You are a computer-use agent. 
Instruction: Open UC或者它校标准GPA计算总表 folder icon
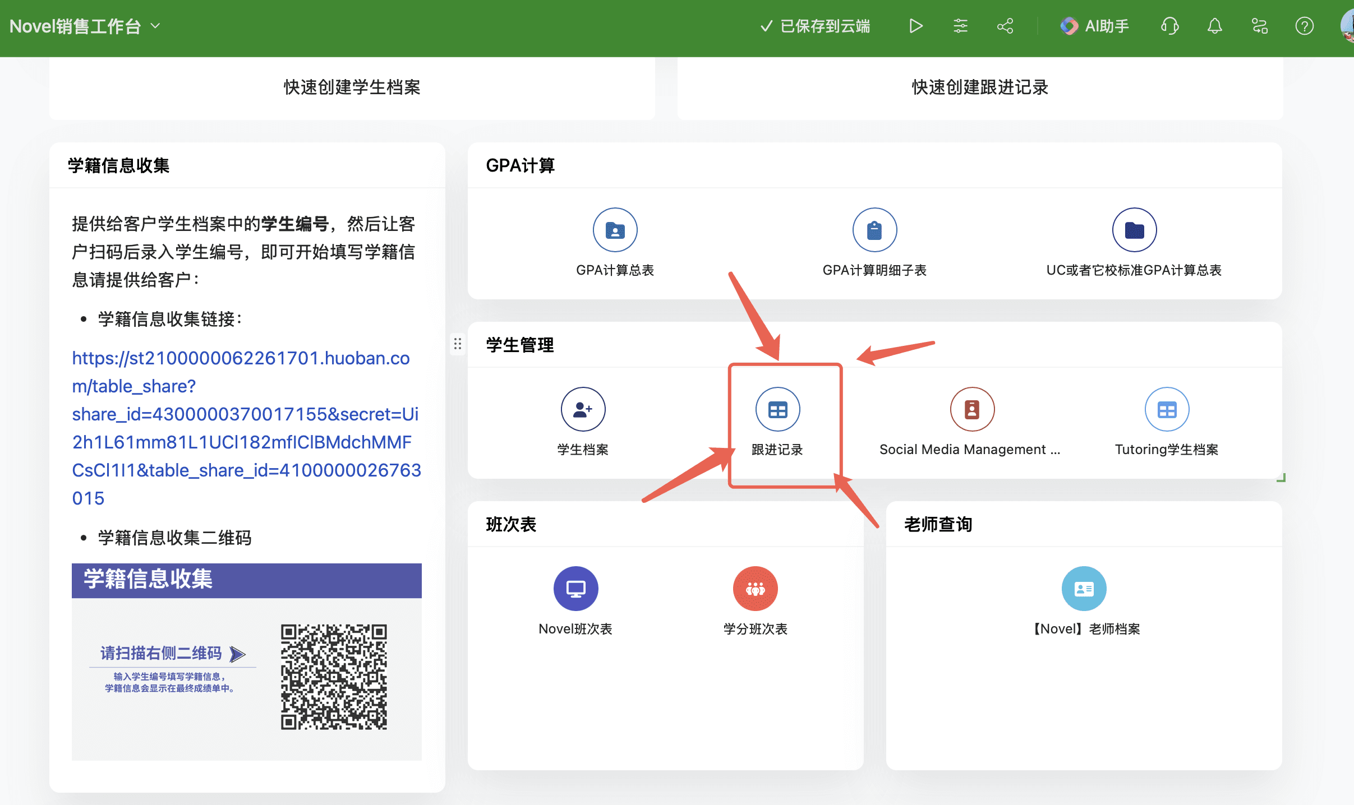tap(1134, 230)
